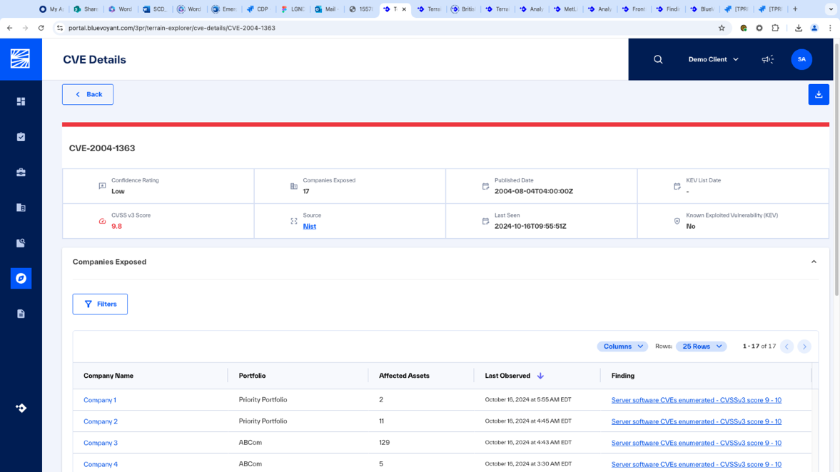Open Chrome three-dot menu
The width and height of the screenshot is (840, 472).
pyautogui.click(x=830, y=28)
